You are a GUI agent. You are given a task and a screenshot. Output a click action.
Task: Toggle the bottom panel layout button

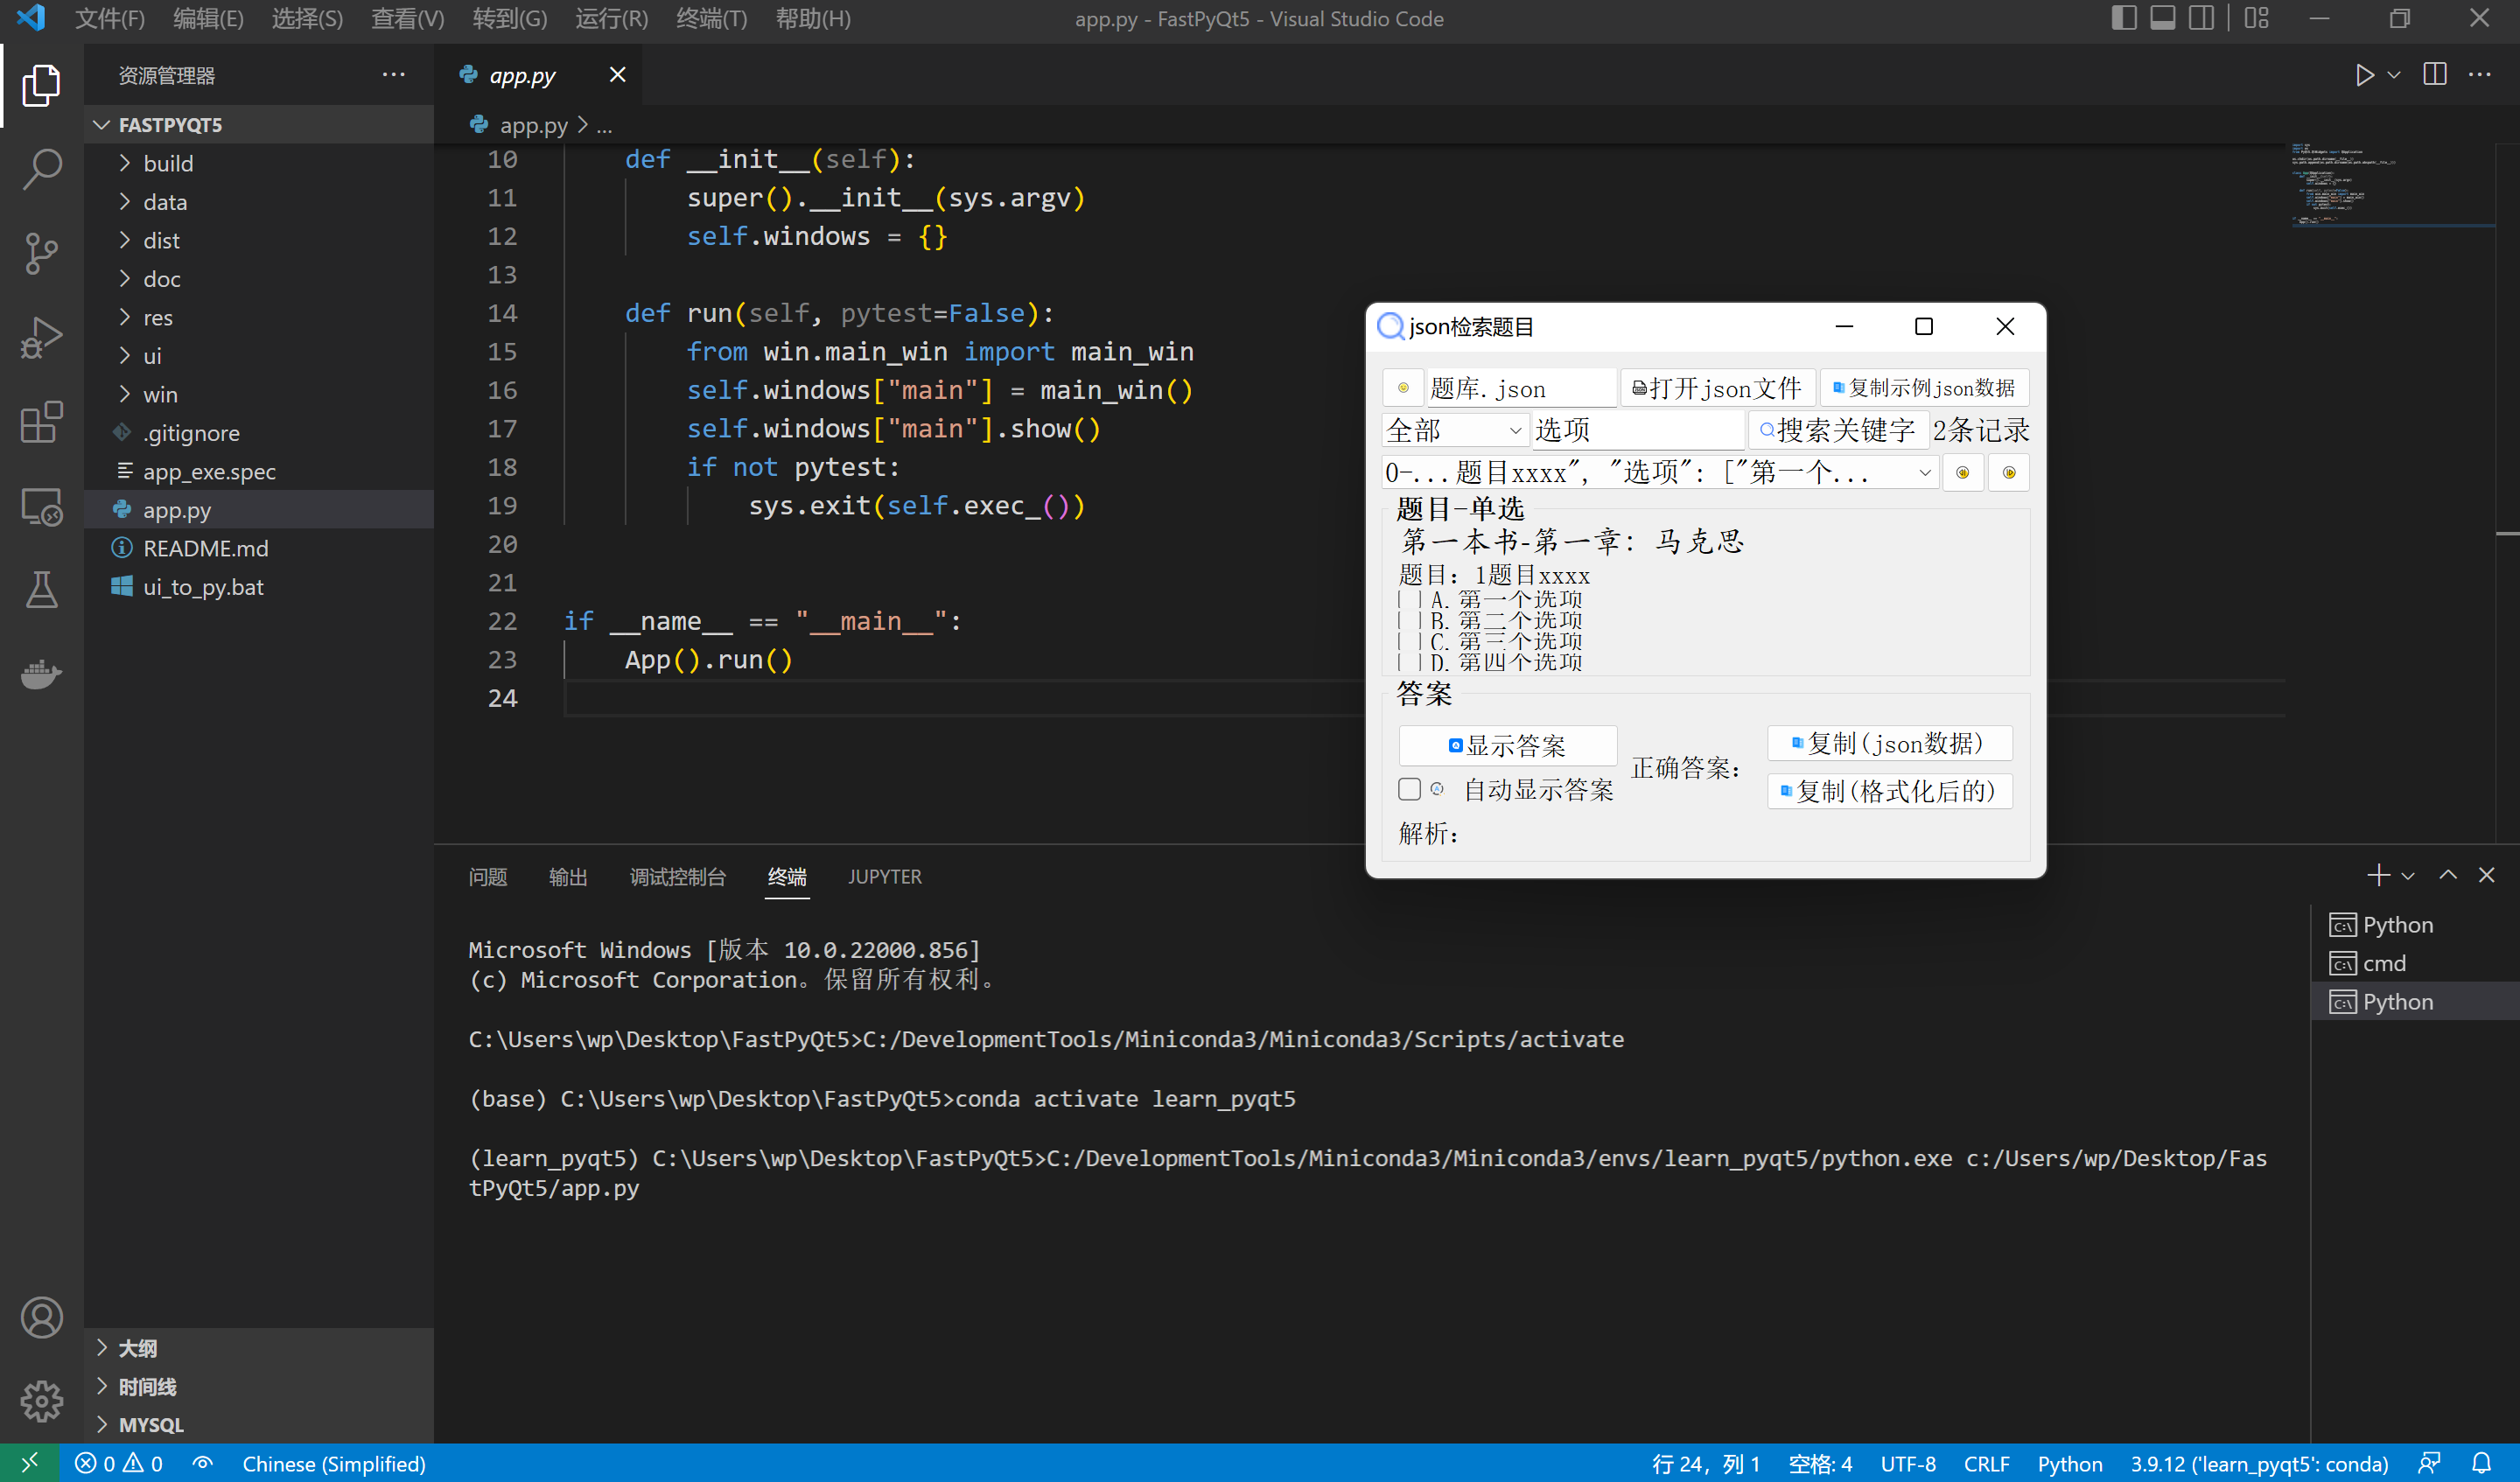click(2162, 18)
